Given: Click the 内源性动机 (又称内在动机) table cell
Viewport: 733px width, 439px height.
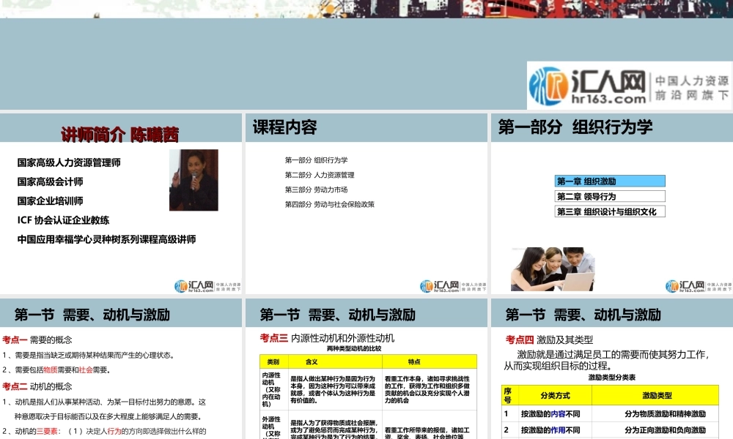Looking at the screenshot, I should click(274, 389).
